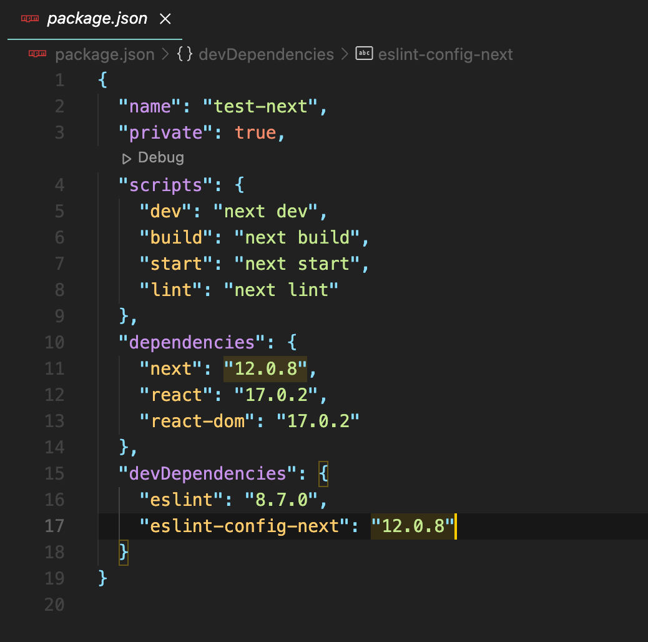Click the closing brace on line 19

[x=103, y=578]
